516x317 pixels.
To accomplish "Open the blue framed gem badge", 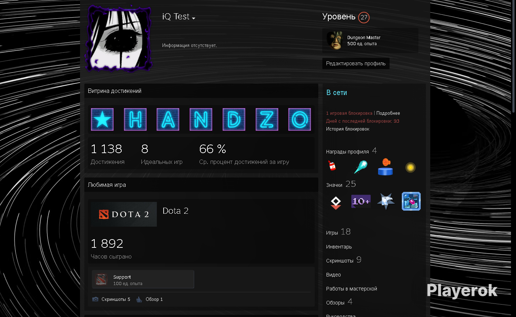I will tap(411, 201).
